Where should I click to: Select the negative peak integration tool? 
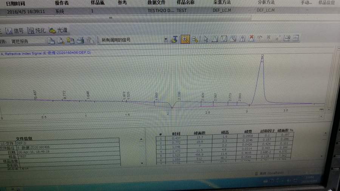tap(224, 39)
